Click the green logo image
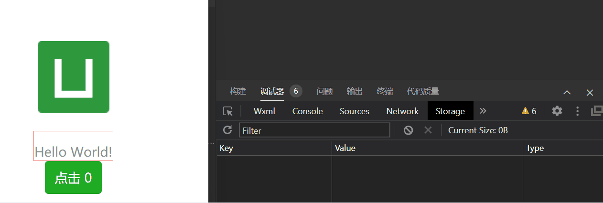The height and width of the screenshot is (203, 603). click(x=74, y=77)
